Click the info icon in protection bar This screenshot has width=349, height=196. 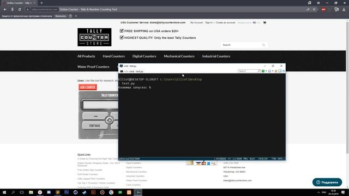[x=70, y=16]
